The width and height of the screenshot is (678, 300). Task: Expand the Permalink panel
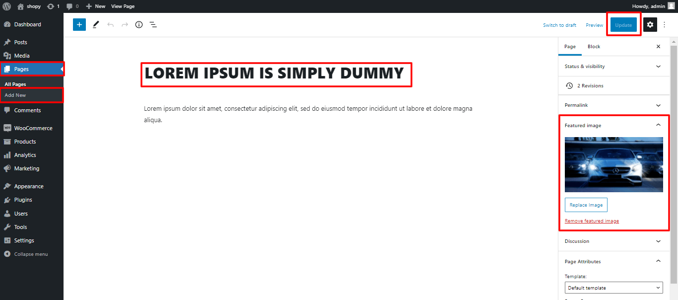coord(613,105)
